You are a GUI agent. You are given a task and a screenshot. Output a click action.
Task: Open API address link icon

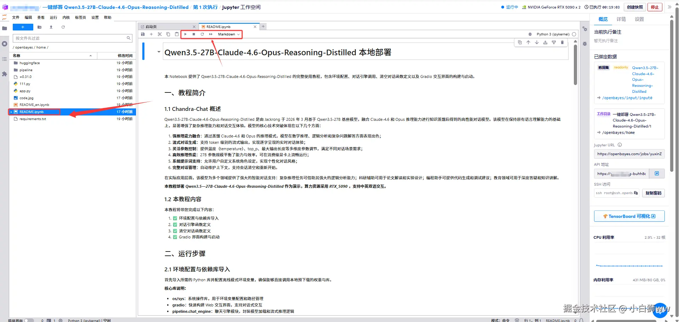click(657, 174)
